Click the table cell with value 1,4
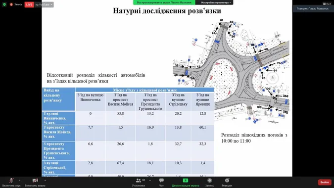 (x=202, y=167)
